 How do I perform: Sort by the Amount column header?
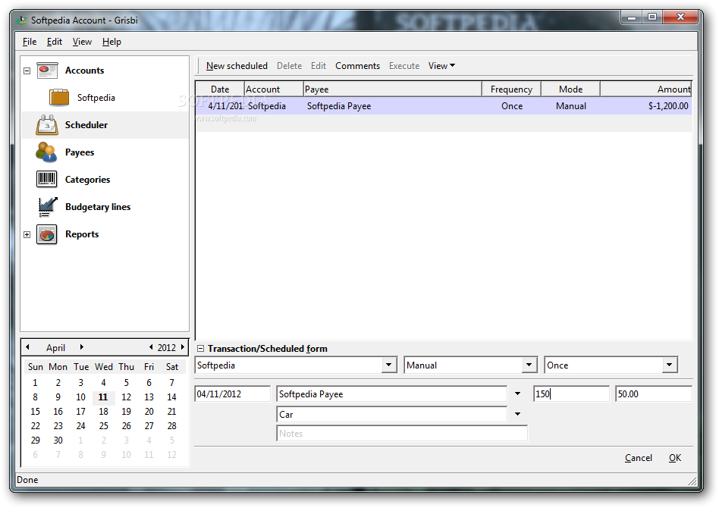coord(645,89)
